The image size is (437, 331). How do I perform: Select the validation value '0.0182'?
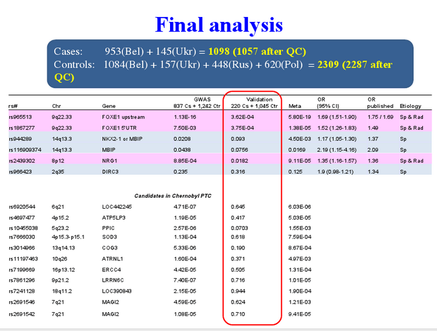pyautogui.click(x=240, y=161)
